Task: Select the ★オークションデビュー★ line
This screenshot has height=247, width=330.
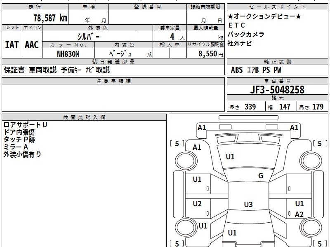Action: (264, 16)
